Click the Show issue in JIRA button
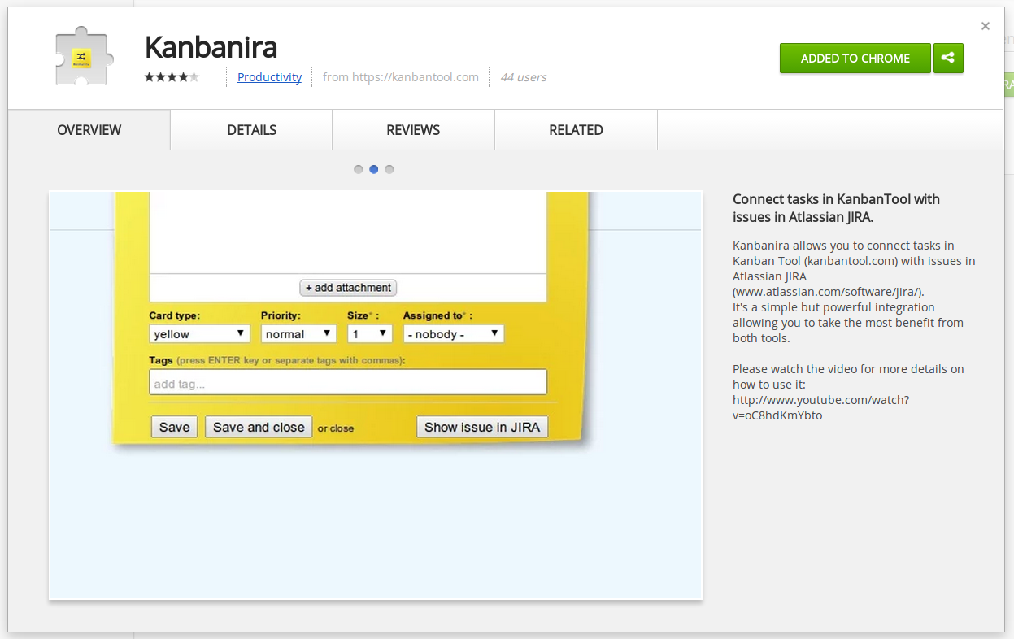Screen dimensions: 1014x639 click(x=481, y=426)
